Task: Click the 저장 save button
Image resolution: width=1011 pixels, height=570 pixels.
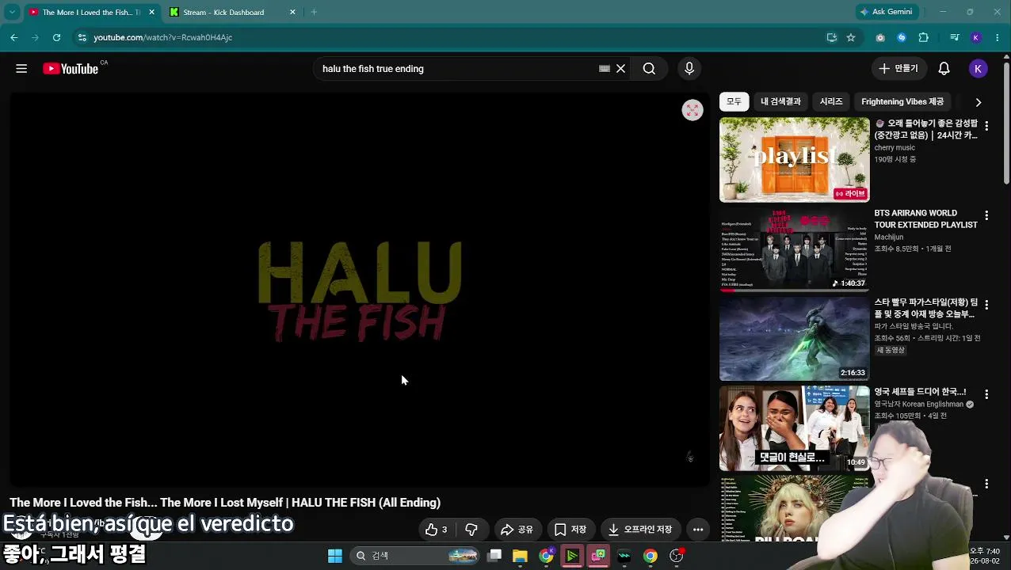Action: pos(570,530)
